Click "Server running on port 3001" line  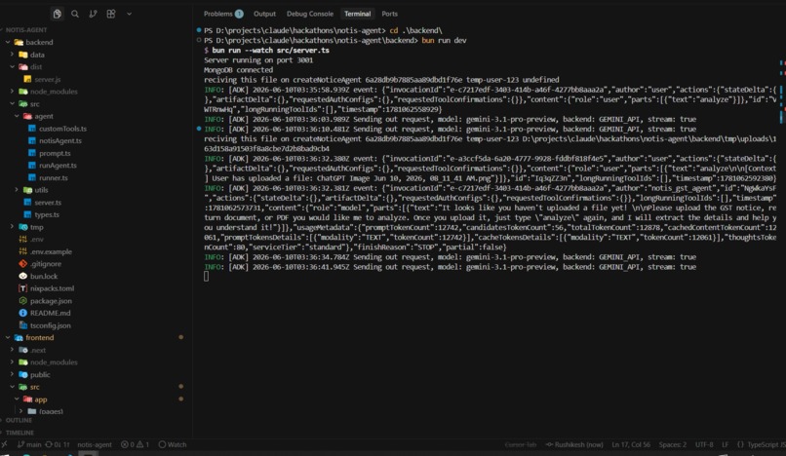coord(258,60)
